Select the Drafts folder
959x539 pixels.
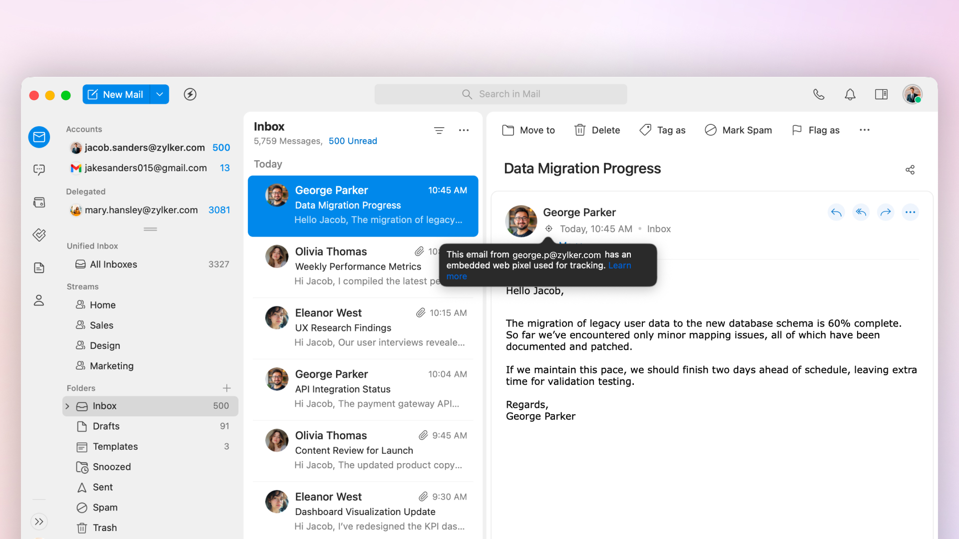[x=106, y=426]
